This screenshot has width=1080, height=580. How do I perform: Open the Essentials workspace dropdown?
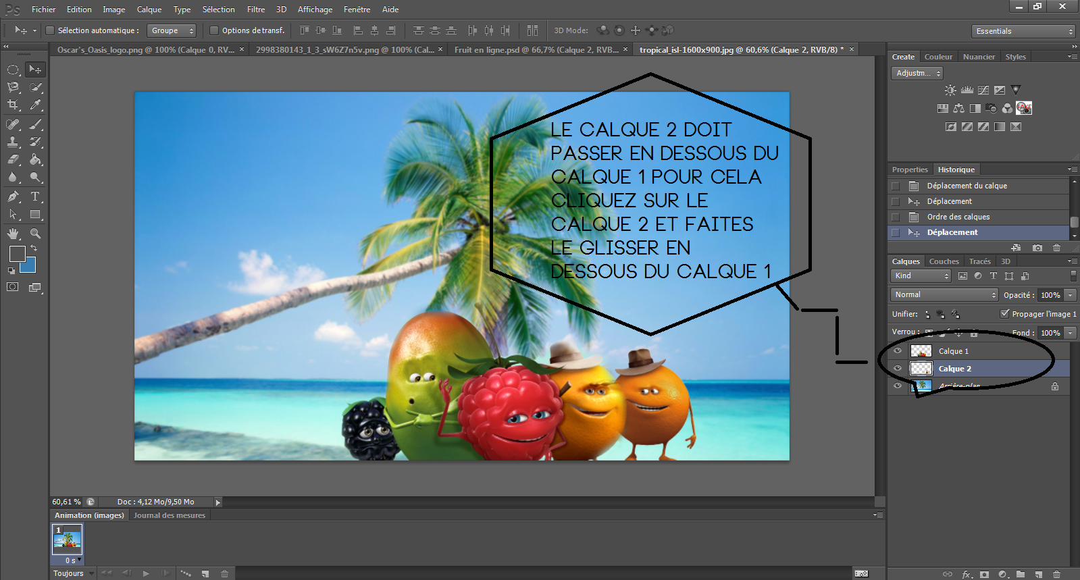coord(1023,31)
